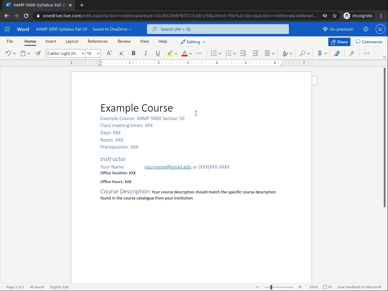
Task: Open the Editing mode dropdown
Action: pos(193,42)
